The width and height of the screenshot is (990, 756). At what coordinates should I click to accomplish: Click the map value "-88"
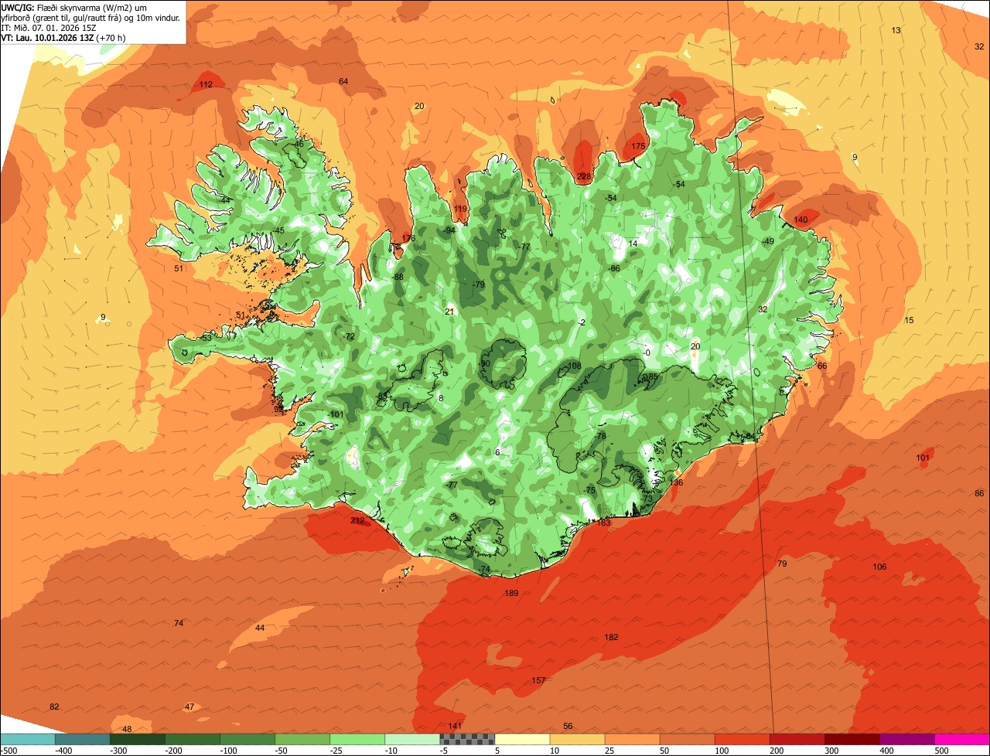coord(398,277)
